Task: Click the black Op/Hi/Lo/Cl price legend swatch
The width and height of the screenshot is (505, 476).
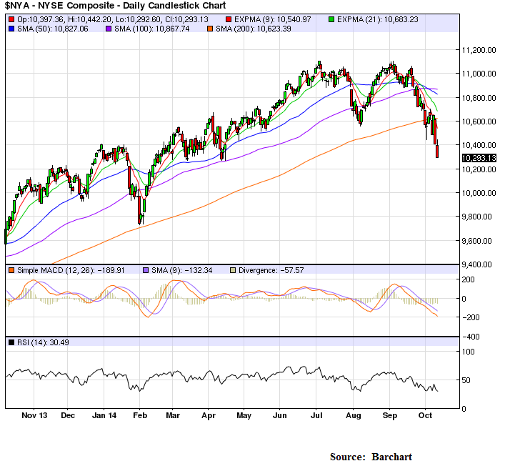Action: pos(10,16)
